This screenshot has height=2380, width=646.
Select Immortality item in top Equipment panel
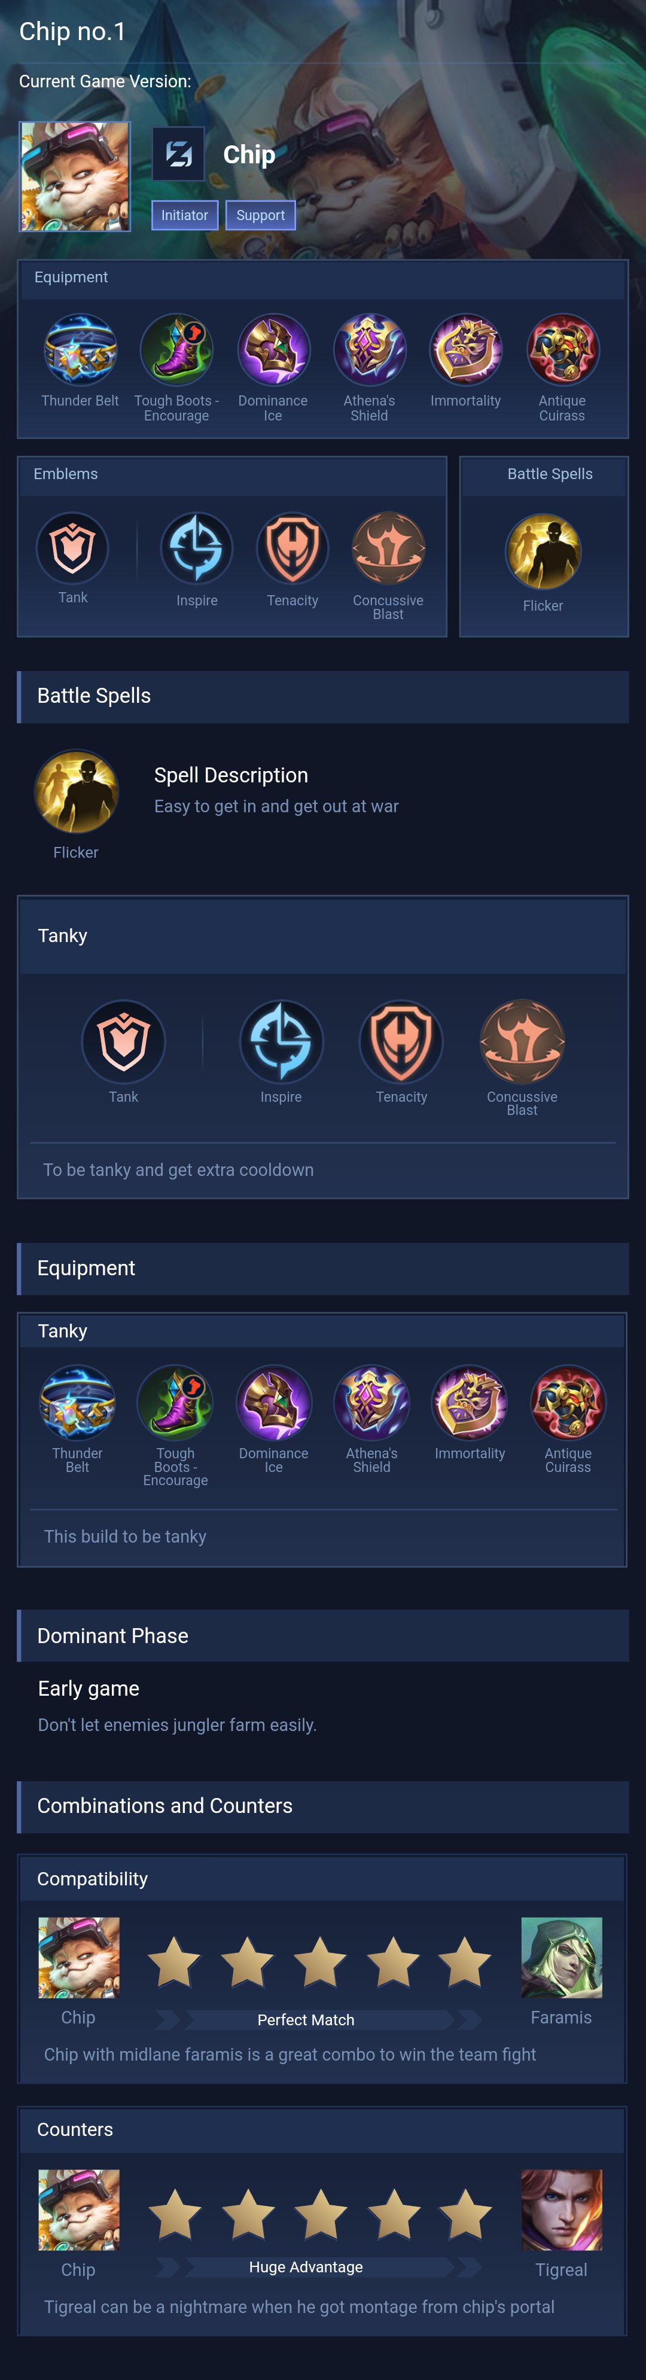click(466, 350)
